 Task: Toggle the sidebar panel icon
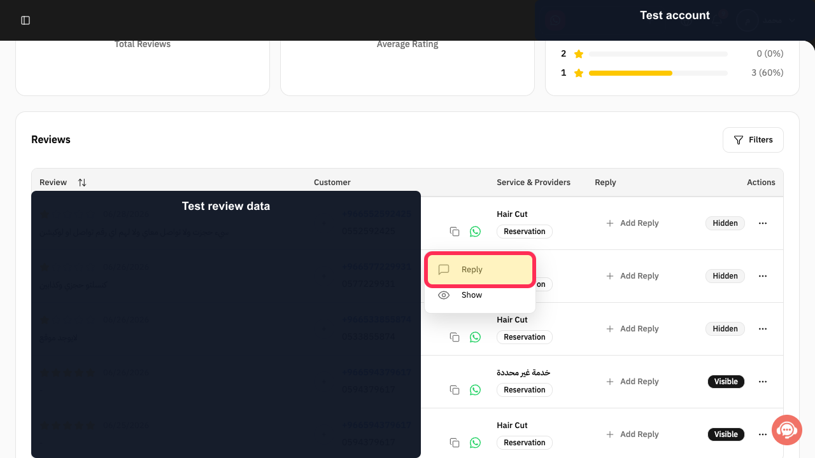(25, 20)
